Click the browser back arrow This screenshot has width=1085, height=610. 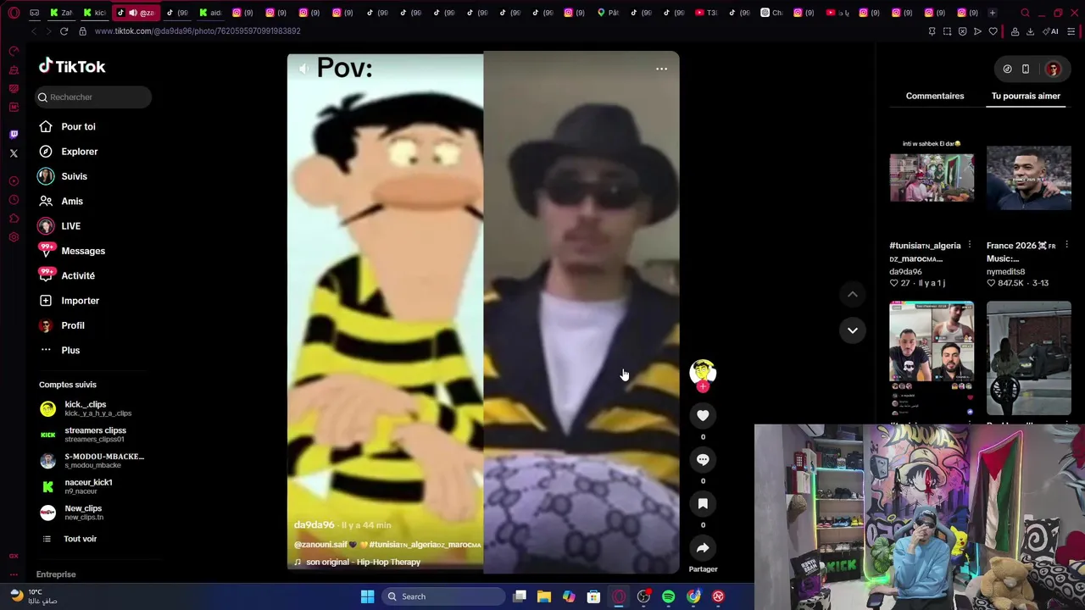click(34, 31)
